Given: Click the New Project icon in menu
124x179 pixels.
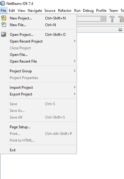Looking at the screenshot, I should pyautogui.click(x=4, y=18).
